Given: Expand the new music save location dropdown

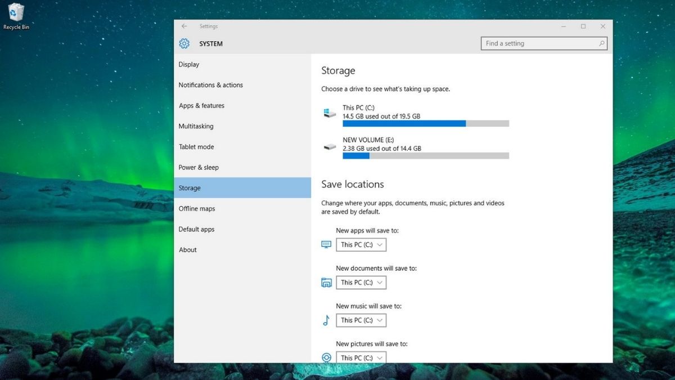Looking at the screenshot, I should click(361, 320).
